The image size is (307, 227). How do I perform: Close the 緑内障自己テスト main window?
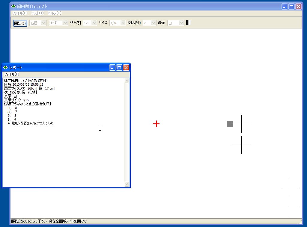point(298,7)
